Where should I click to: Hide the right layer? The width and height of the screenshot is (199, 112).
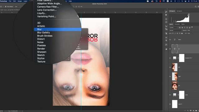pos(170,77)
